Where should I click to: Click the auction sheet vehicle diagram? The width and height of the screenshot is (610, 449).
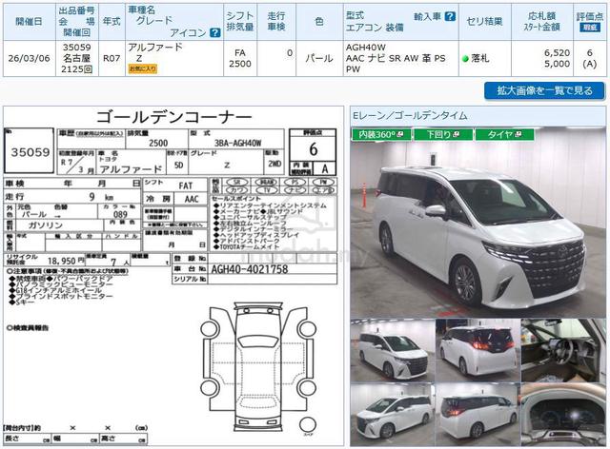pos(258,367)
